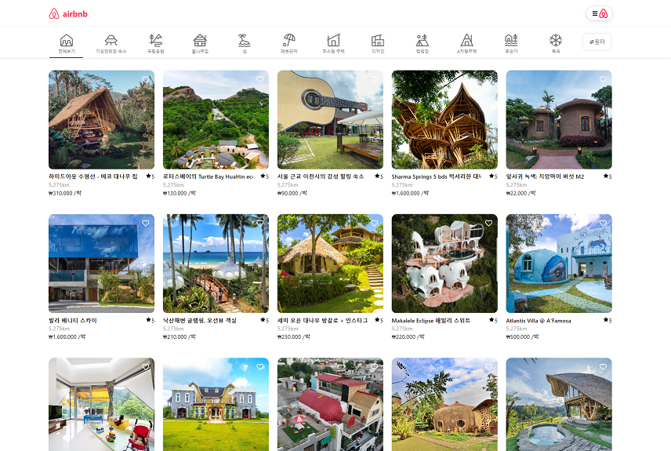
Task: Switch to the 디자인 design category tab
Action: point(378,45)
